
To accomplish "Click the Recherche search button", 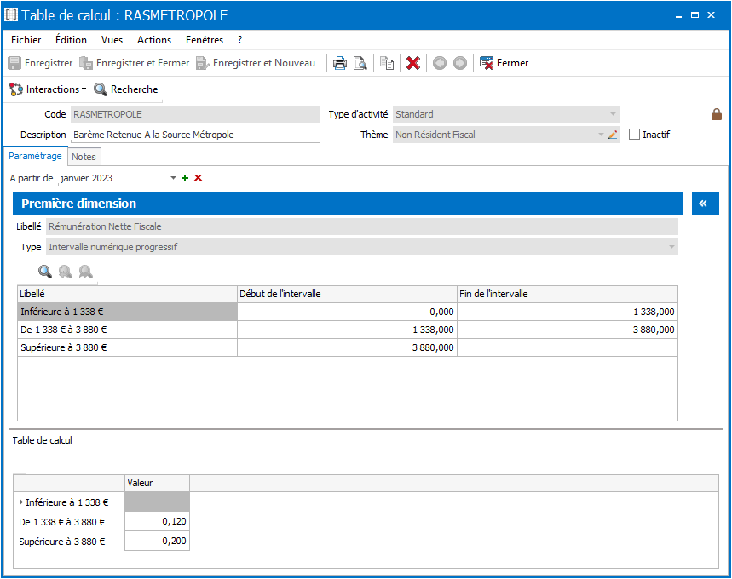I will point(126,89).
